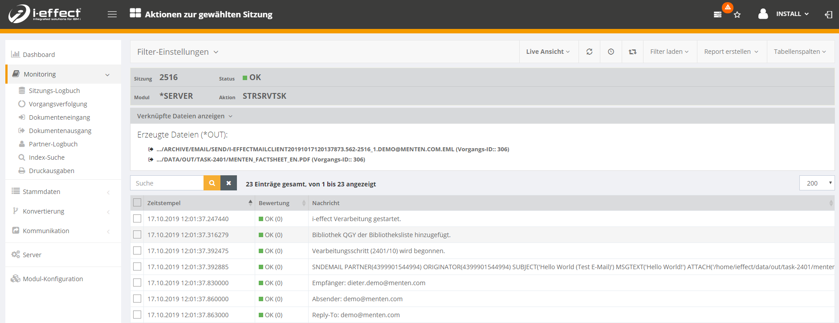The width and height of the screenshot is (839, 323).
Task: Click the refresh icon in filter toolbar
Action: 589,52
